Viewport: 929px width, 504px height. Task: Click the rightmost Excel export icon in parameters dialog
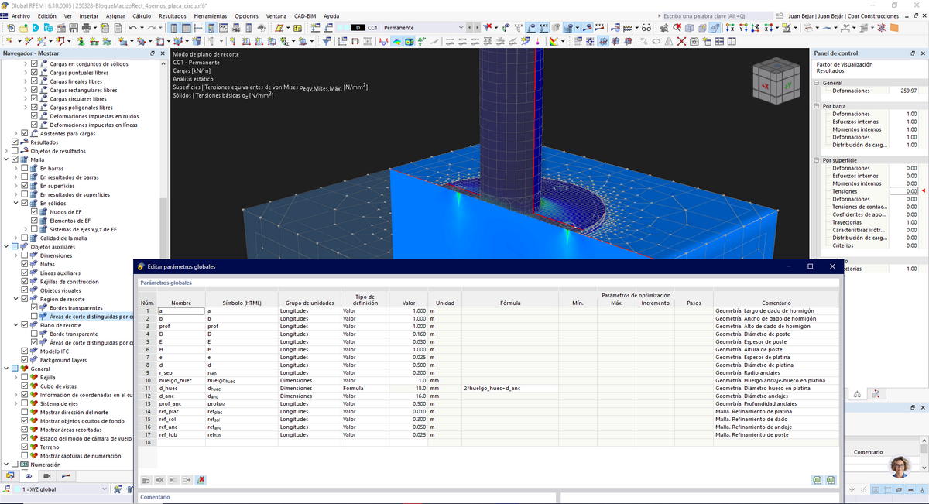831,480
